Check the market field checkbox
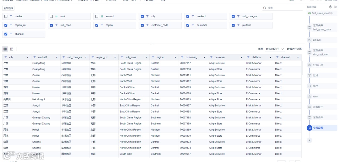339x162 pixels. point(6,16)
